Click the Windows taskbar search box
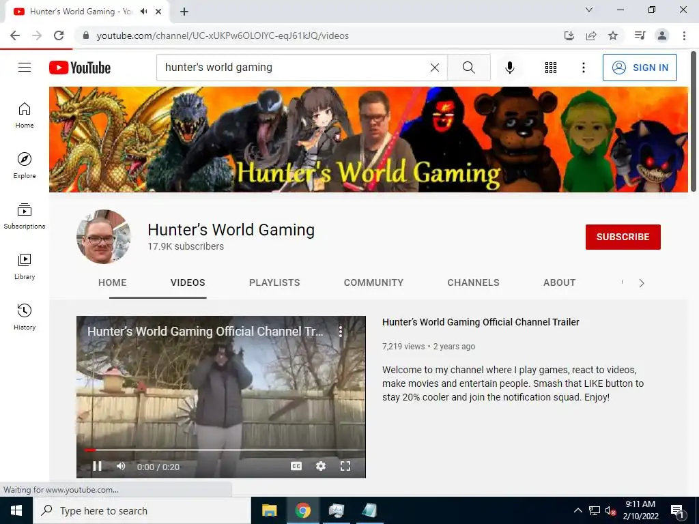 (x=142, y=510)
